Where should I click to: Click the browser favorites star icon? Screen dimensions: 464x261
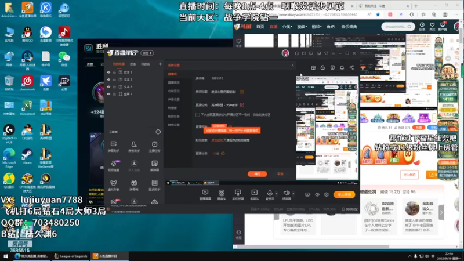tap(378, 14)
